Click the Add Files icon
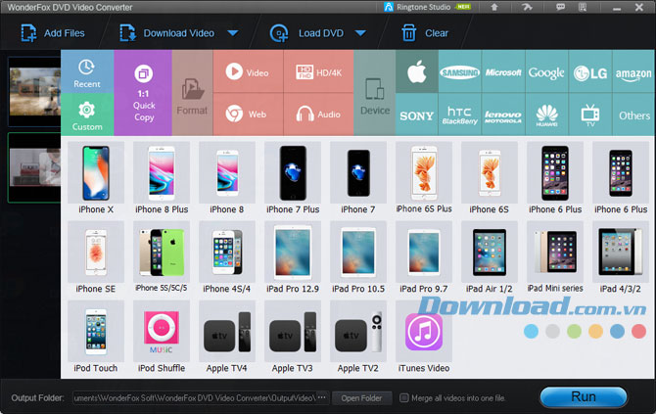 pyautogui.click(x=28, y=33)
